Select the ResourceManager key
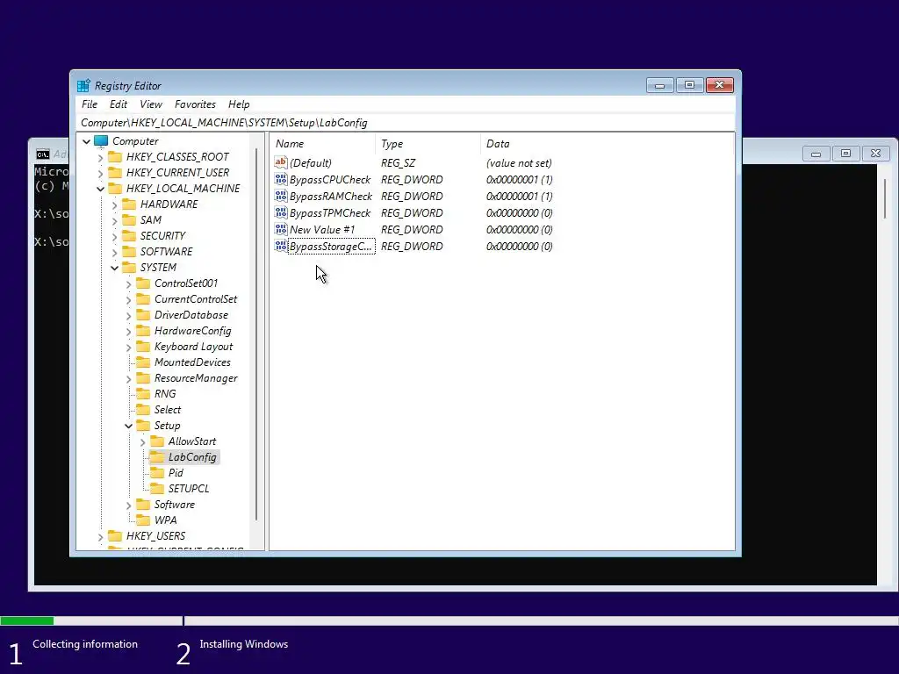This screenshot has height=674, width=899. click(x=196, y=378)
